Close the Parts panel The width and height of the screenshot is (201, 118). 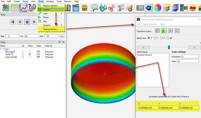tap(63, 42)
